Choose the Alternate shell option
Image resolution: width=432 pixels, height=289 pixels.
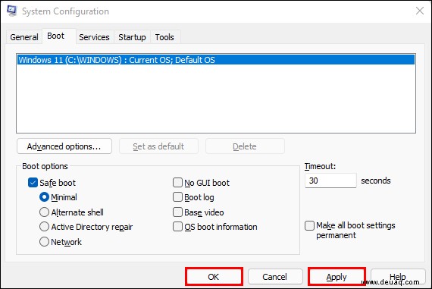[44, 212]
